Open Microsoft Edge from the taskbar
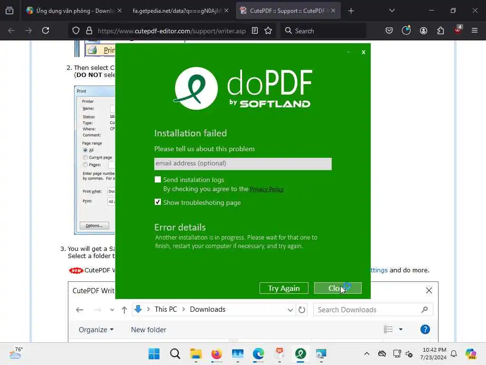Screen dimensions: 486x365 tap(259, 354)
